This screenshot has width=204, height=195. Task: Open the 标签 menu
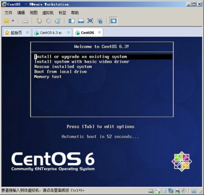pyautogui.click(x=62, y=12)
